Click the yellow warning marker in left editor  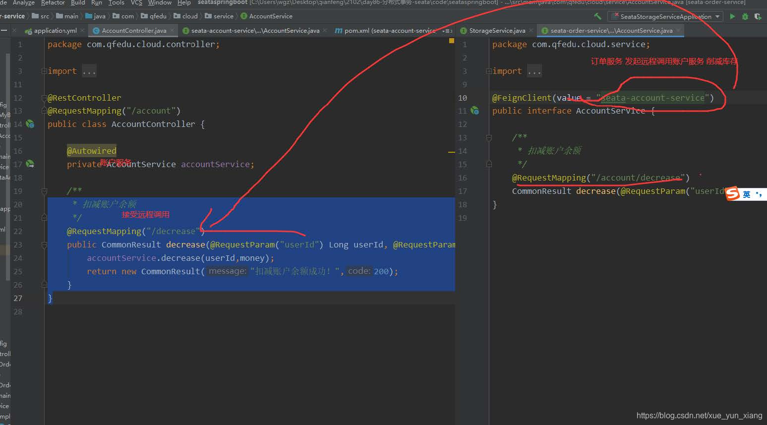(452, 41)
